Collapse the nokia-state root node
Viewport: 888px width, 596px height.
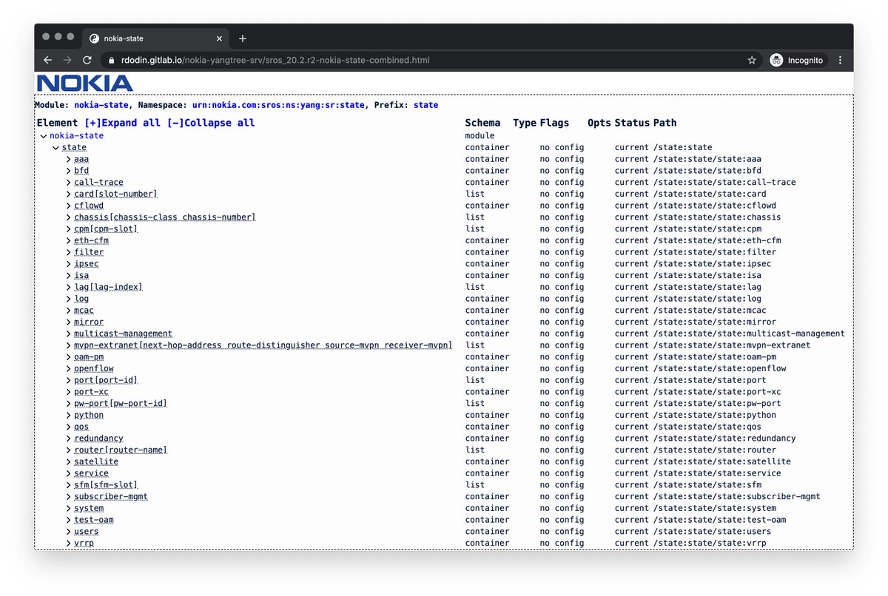coord(43,135)
